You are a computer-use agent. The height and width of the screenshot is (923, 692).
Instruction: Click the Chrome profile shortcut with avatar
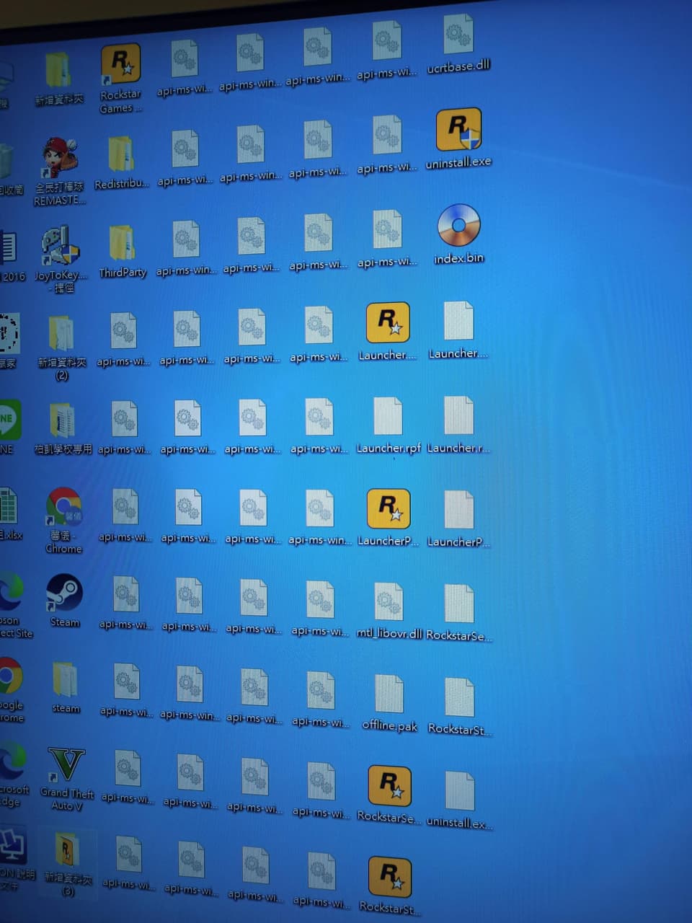[64, 508]
